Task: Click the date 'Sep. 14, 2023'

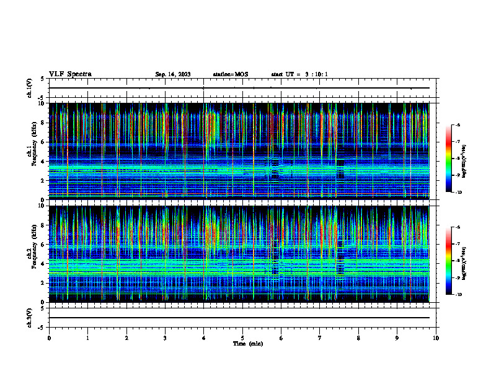Action: (x=173, y=74)
